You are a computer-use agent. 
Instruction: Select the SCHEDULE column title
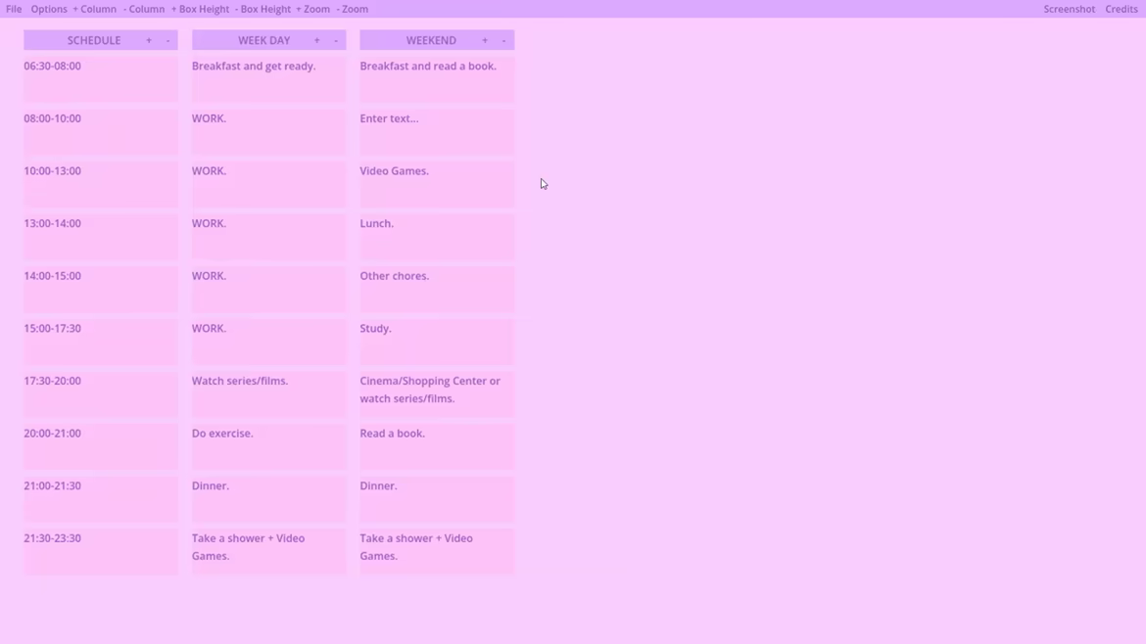click(x=94, y=40)
